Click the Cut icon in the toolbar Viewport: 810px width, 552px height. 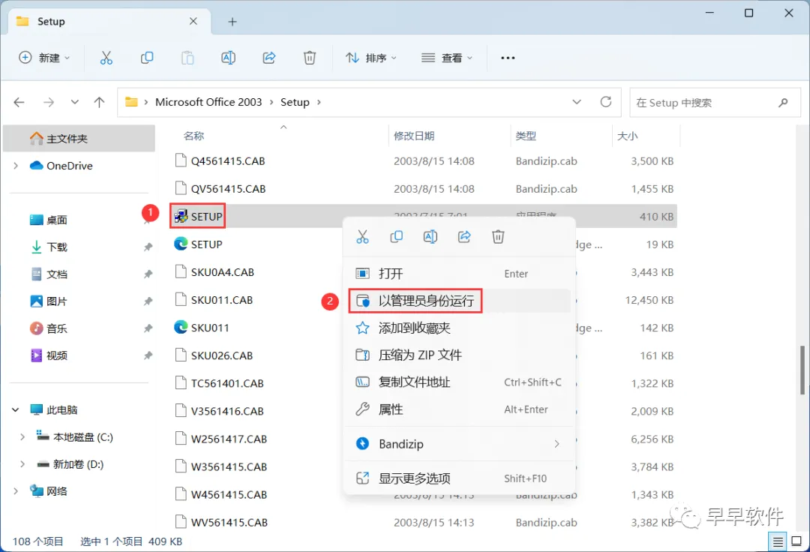coord(106,58)
